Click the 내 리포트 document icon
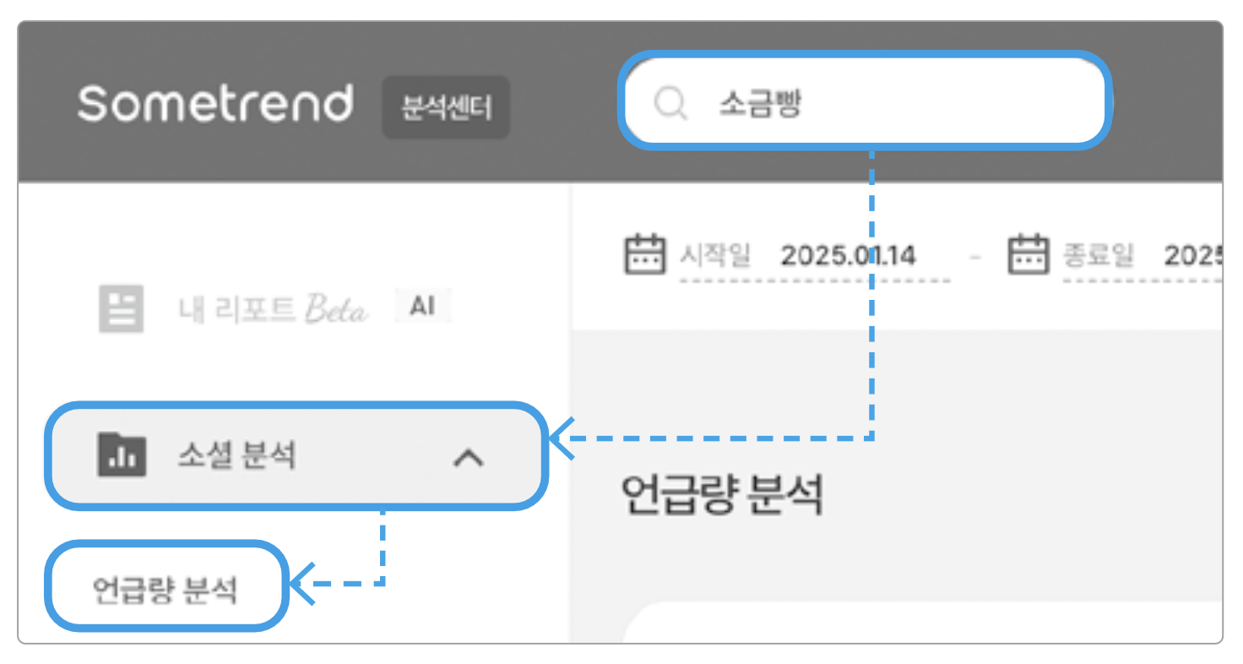Viewport: 1243px width, 664px height. [x=122, y=308]
